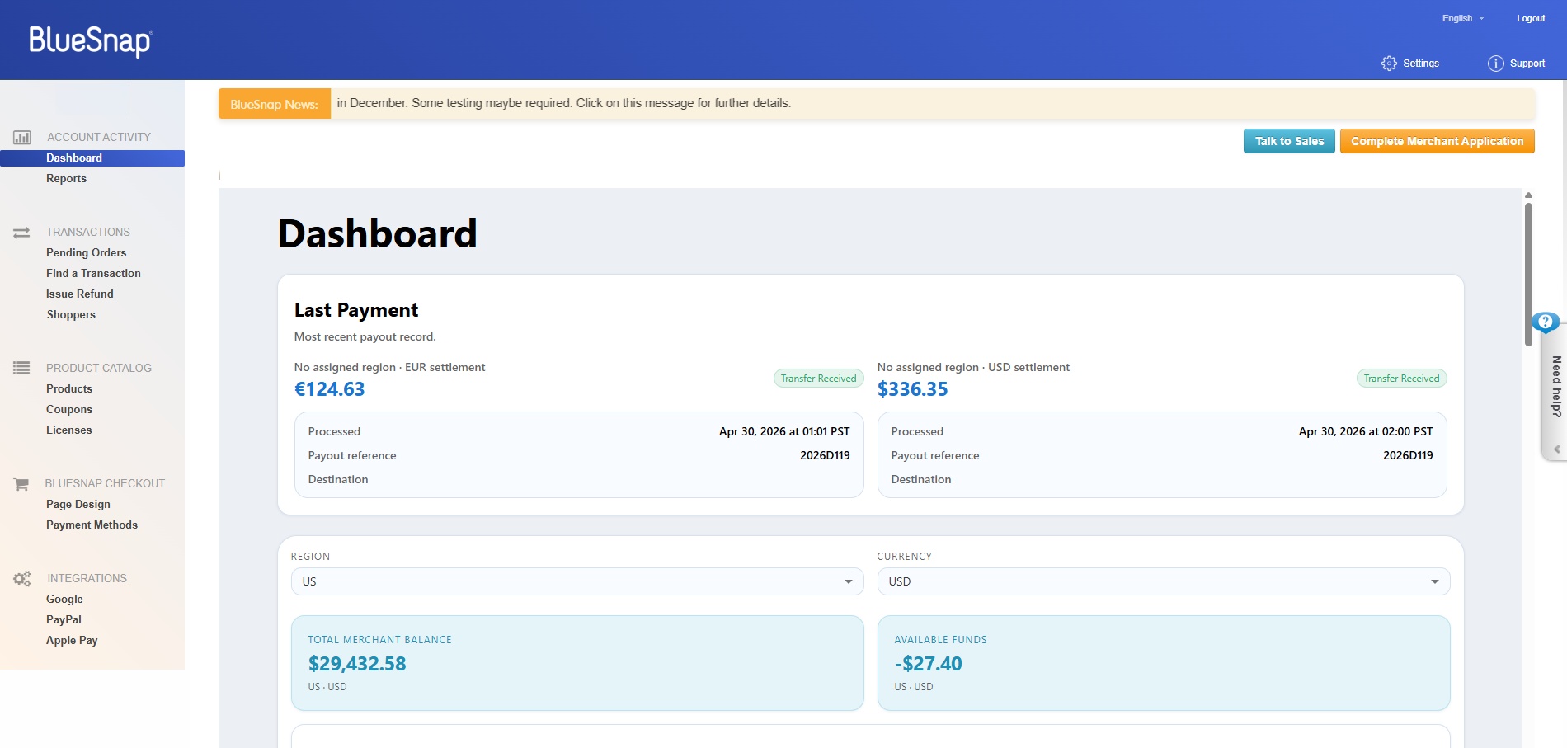Open Page Design settings

pos(78,505)
